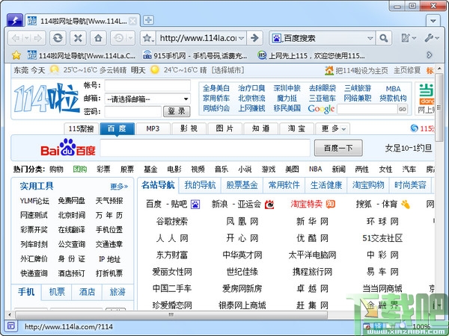The width and height of the screenshot is (449, 336).
Task: Open the 常用软件 navigation tab
Action: click(284, 185)
